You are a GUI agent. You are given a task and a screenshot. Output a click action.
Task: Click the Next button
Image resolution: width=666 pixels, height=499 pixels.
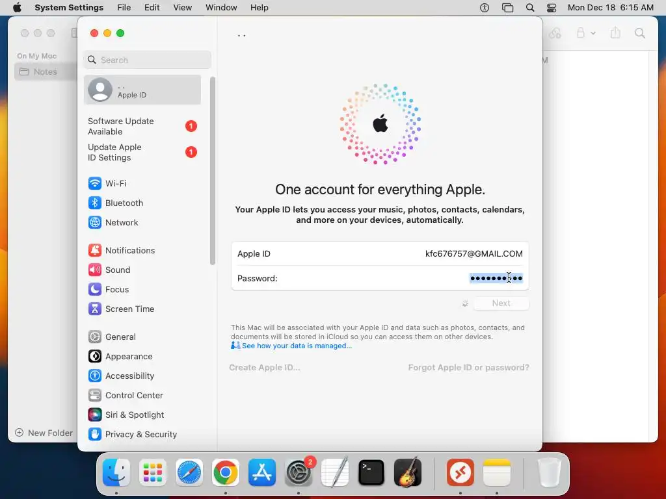pyautogui.click(x=501, y=303)
